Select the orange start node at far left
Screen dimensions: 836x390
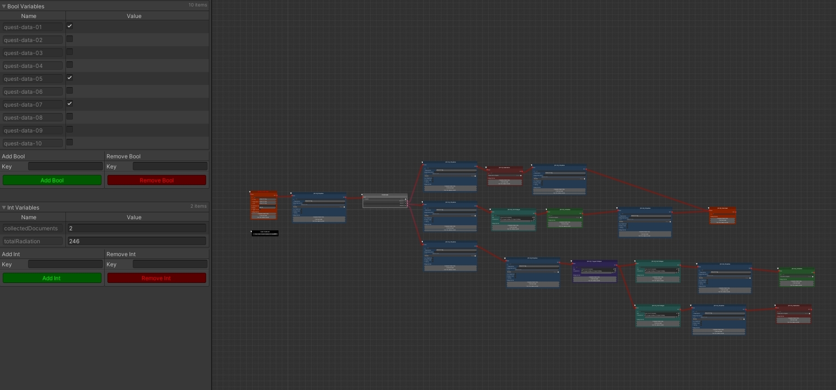coord(264,194)
